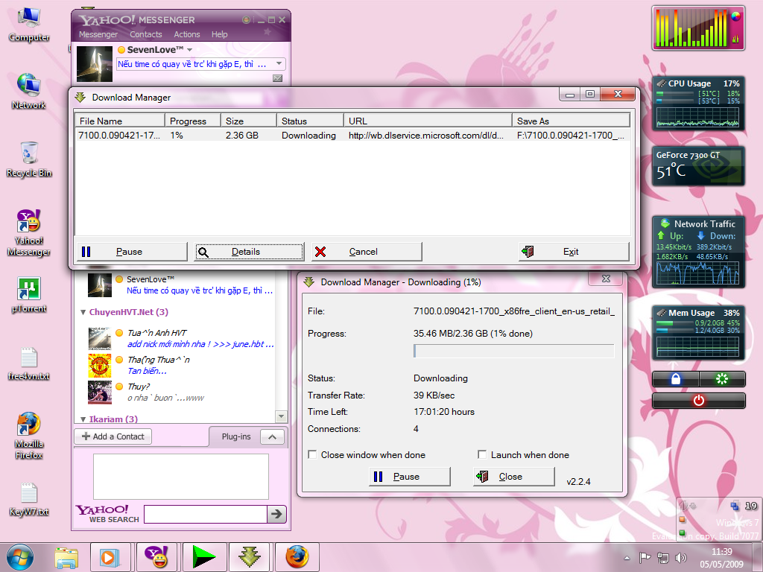Open the status message dropdown
The image size is (763, 572).
pyautogui.click(x=279, y=64)
